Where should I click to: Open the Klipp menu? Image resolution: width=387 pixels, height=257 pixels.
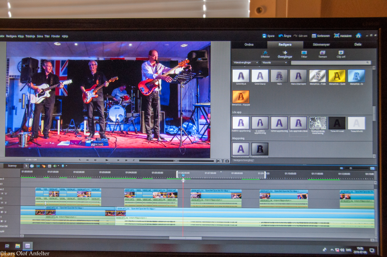[21, 36]
